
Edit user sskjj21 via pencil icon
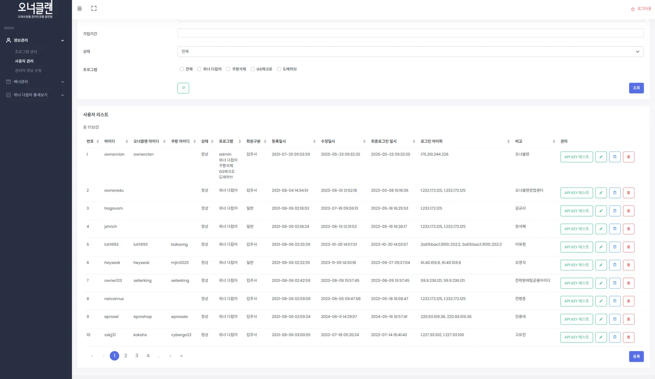point(601,337)
